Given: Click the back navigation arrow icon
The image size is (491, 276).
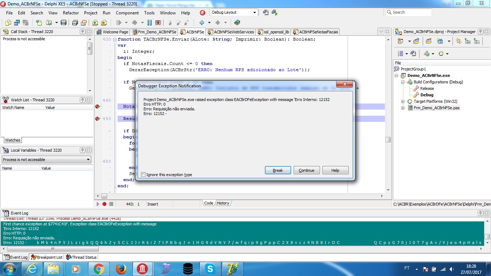Looking at the screenshot, I should coord(202,23).
